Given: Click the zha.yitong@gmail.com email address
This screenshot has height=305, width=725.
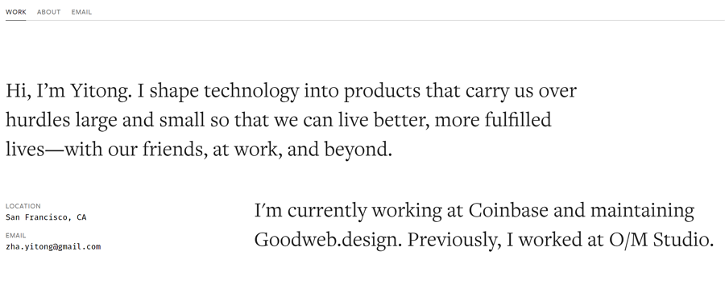Looking at the screenshot, I should pyautogui.click(x=53, y=247).
